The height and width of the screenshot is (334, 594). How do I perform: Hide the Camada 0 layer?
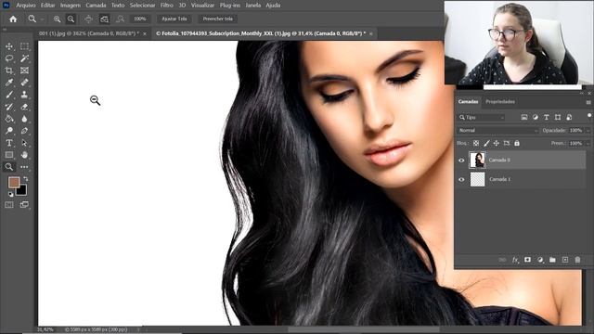(x=461, y=161)
